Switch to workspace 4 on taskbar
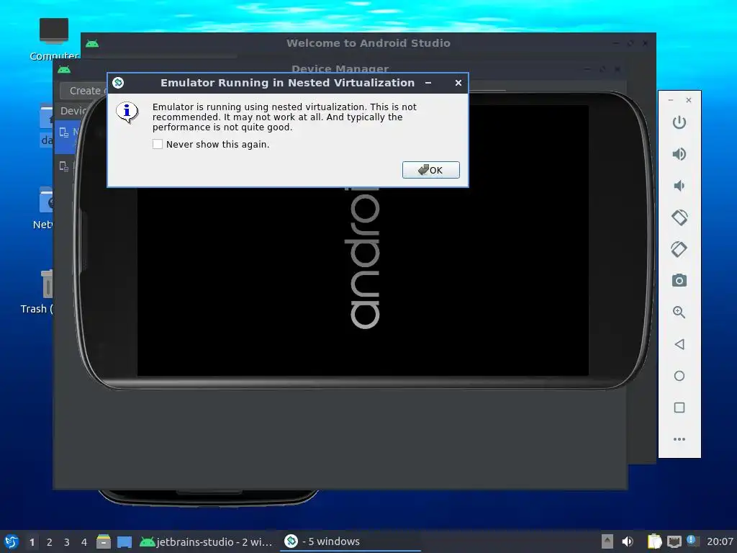 84,542
